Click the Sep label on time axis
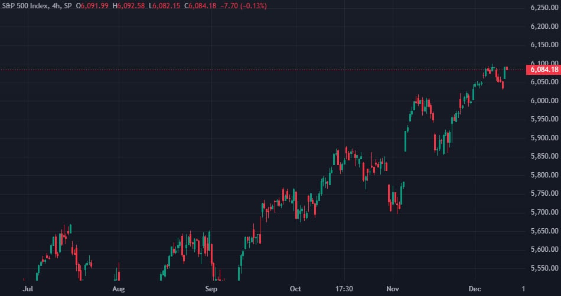The width and height of the screenshot is (561, 296). pyautogui.click(x=211, y=289)
